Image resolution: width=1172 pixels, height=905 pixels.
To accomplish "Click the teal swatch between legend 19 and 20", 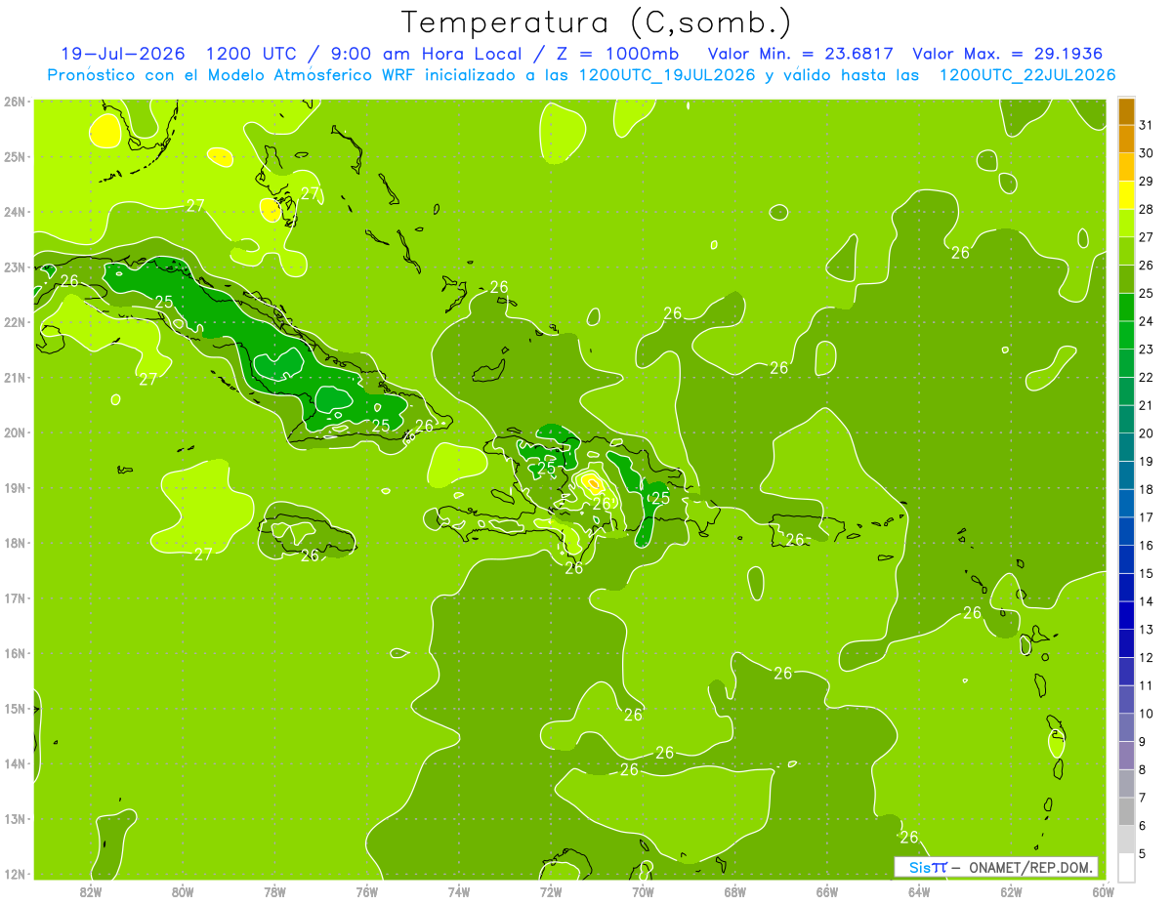I will (1126, 447).
